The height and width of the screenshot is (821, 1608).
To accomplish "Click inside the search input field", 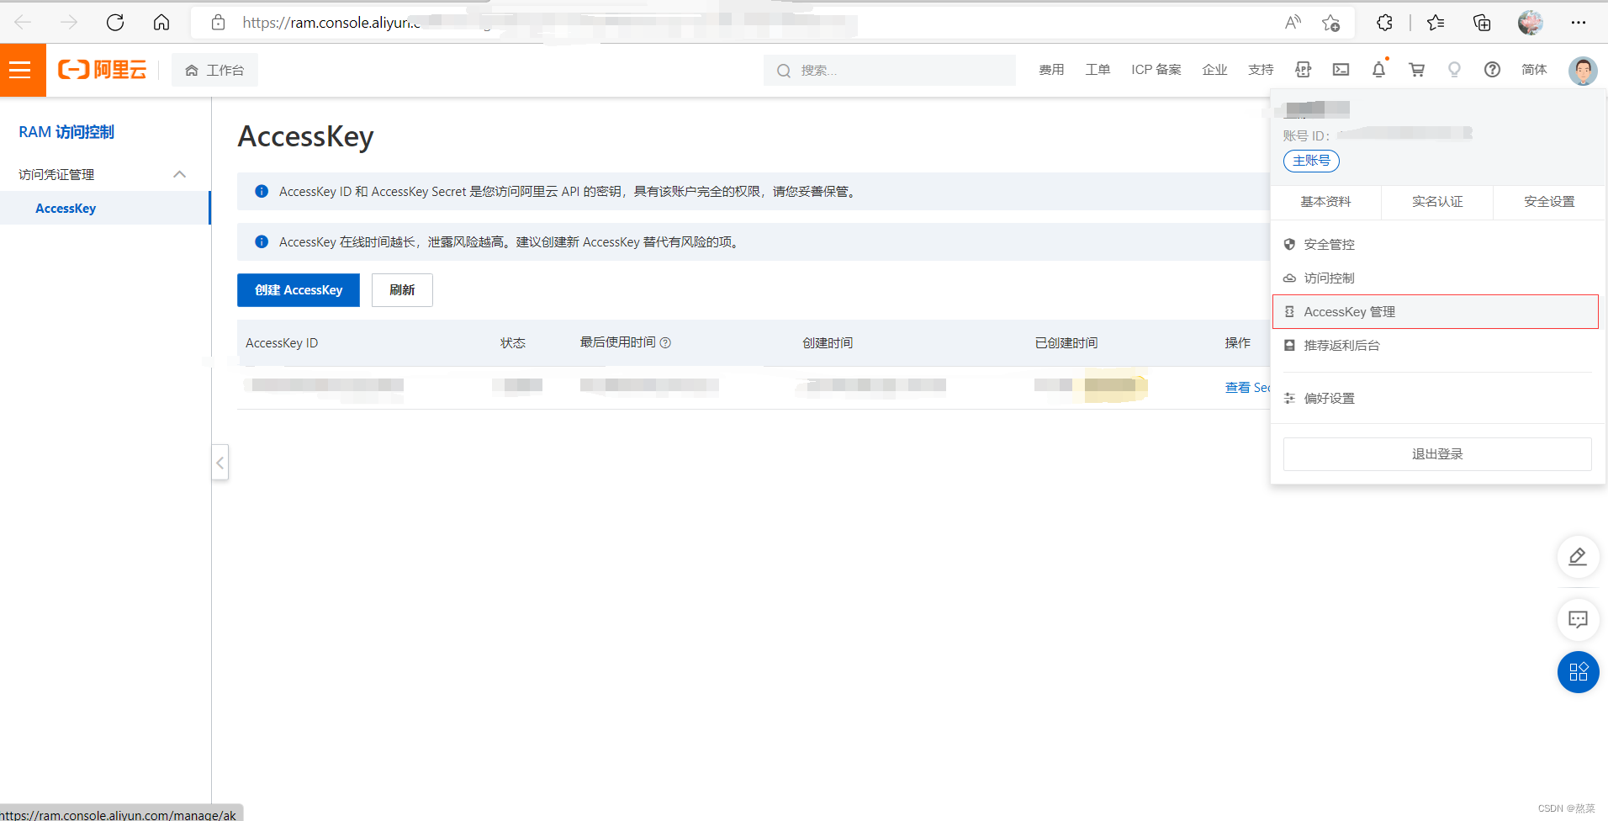I will 891,70.
